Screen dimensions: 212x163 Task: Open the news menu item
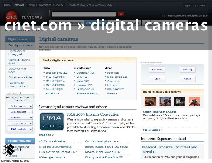click(32, 5)
